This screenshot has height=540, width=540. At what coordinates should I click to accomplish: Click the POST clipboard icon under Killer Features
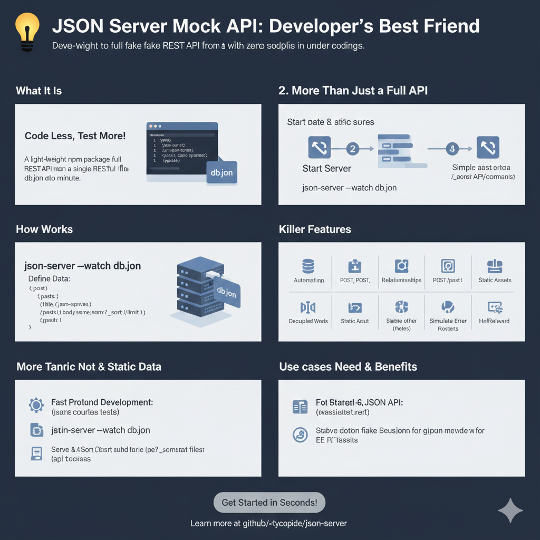coord(355,265)
